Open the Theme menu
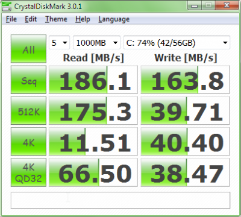The image size is (241, 217). click(x=56, y=19)
